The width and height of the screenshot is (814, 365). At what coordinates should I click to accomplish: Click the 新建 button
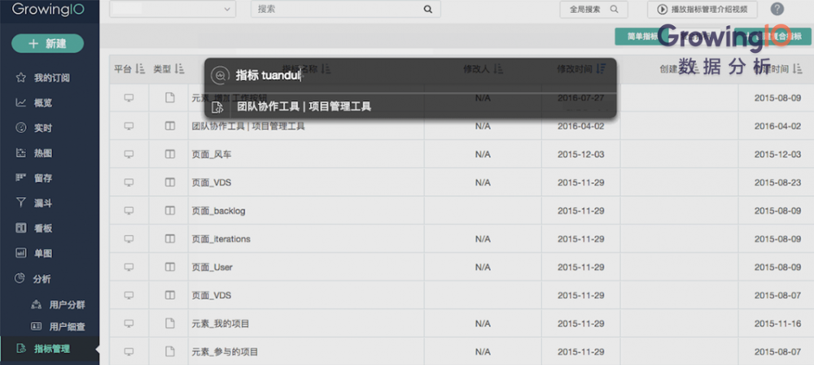[48, 44]
